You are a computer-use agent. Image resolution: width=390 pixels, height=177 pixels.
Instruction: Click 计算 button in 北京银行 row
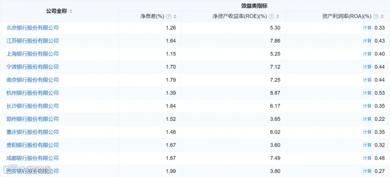pos(367,28)
